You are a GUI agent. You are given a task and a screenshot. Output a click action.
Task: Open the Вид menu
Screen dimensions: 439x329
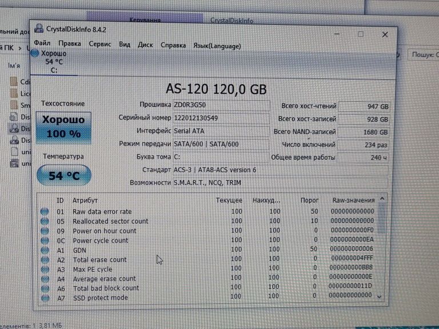pyautogui.click(x=125, y=45)
